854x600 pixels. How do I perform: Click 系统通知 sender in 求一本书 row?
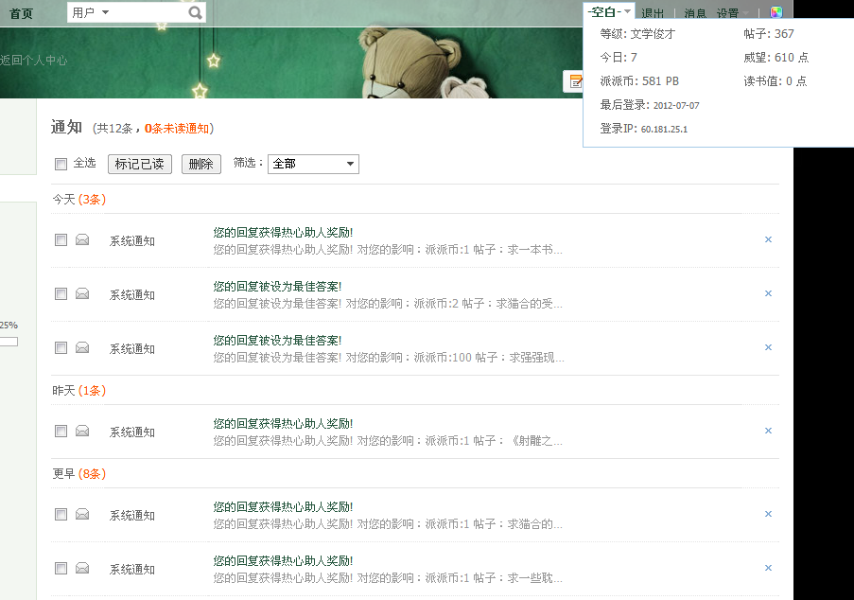coord(132,241)
